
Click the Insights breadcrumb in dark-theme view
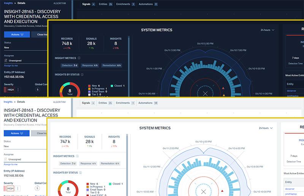tap(8, 3)
